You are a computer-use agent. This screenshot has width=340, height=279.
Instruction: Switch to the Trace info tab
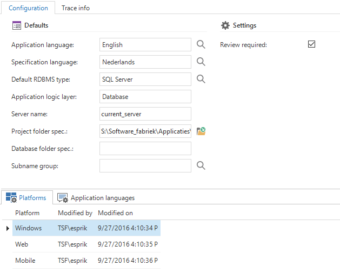coord(76,8)
